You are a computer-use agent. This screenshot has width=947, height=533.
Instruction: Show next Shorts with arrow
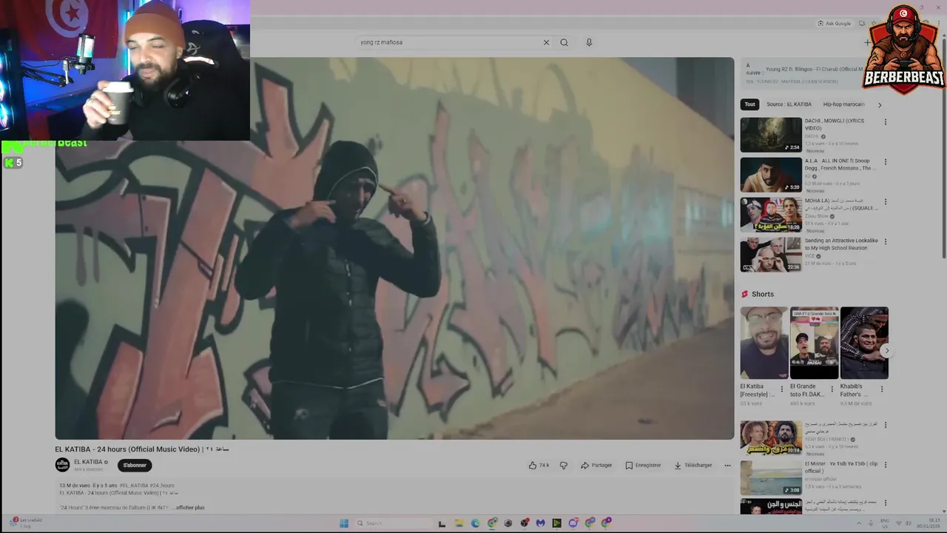(x=886, y=351)
